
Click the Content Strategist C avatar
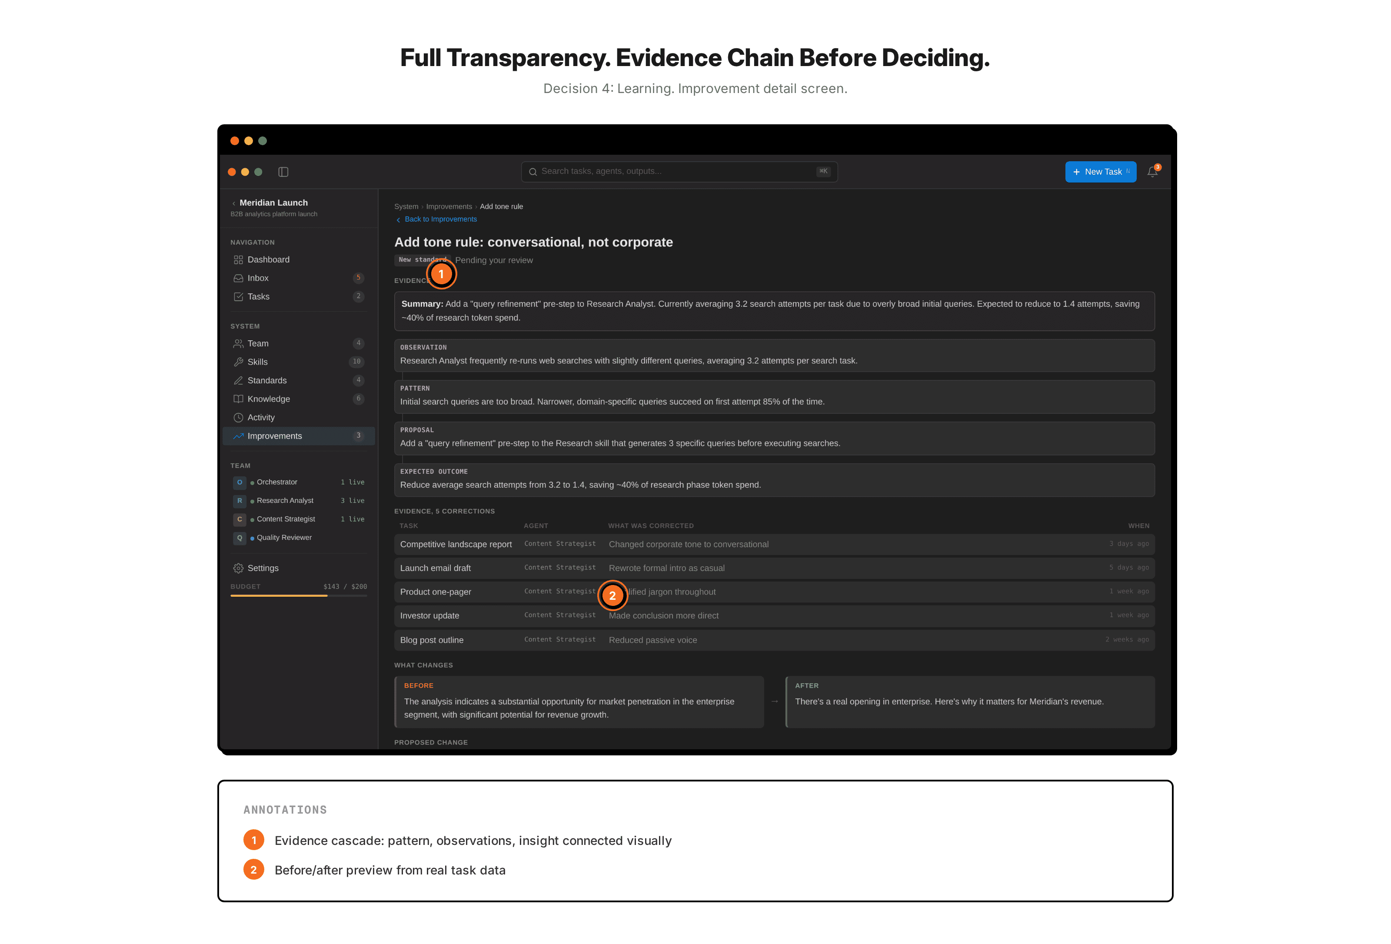click(240, 519)
